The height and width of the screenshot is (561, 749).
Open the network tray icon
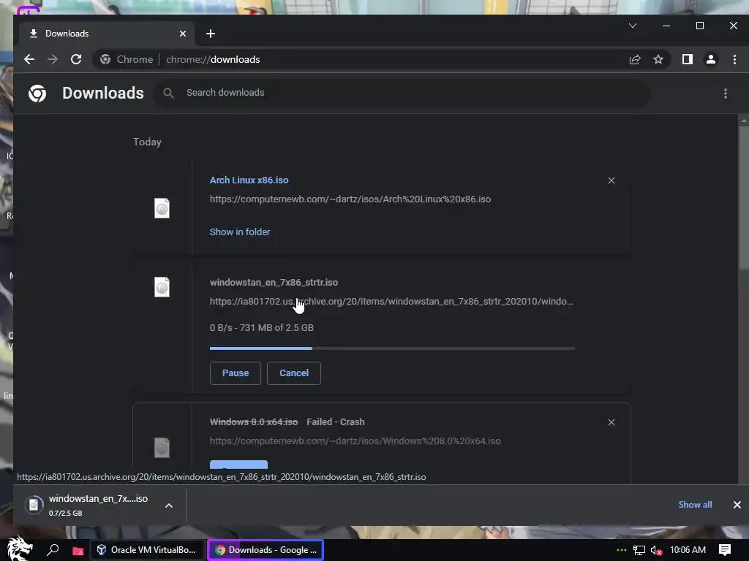(639, 551)
